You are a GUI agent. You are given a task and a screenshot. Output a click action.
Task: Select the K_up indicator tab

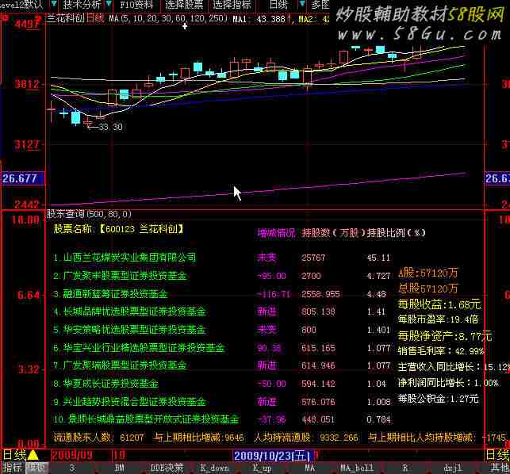(x=261, y=468)
